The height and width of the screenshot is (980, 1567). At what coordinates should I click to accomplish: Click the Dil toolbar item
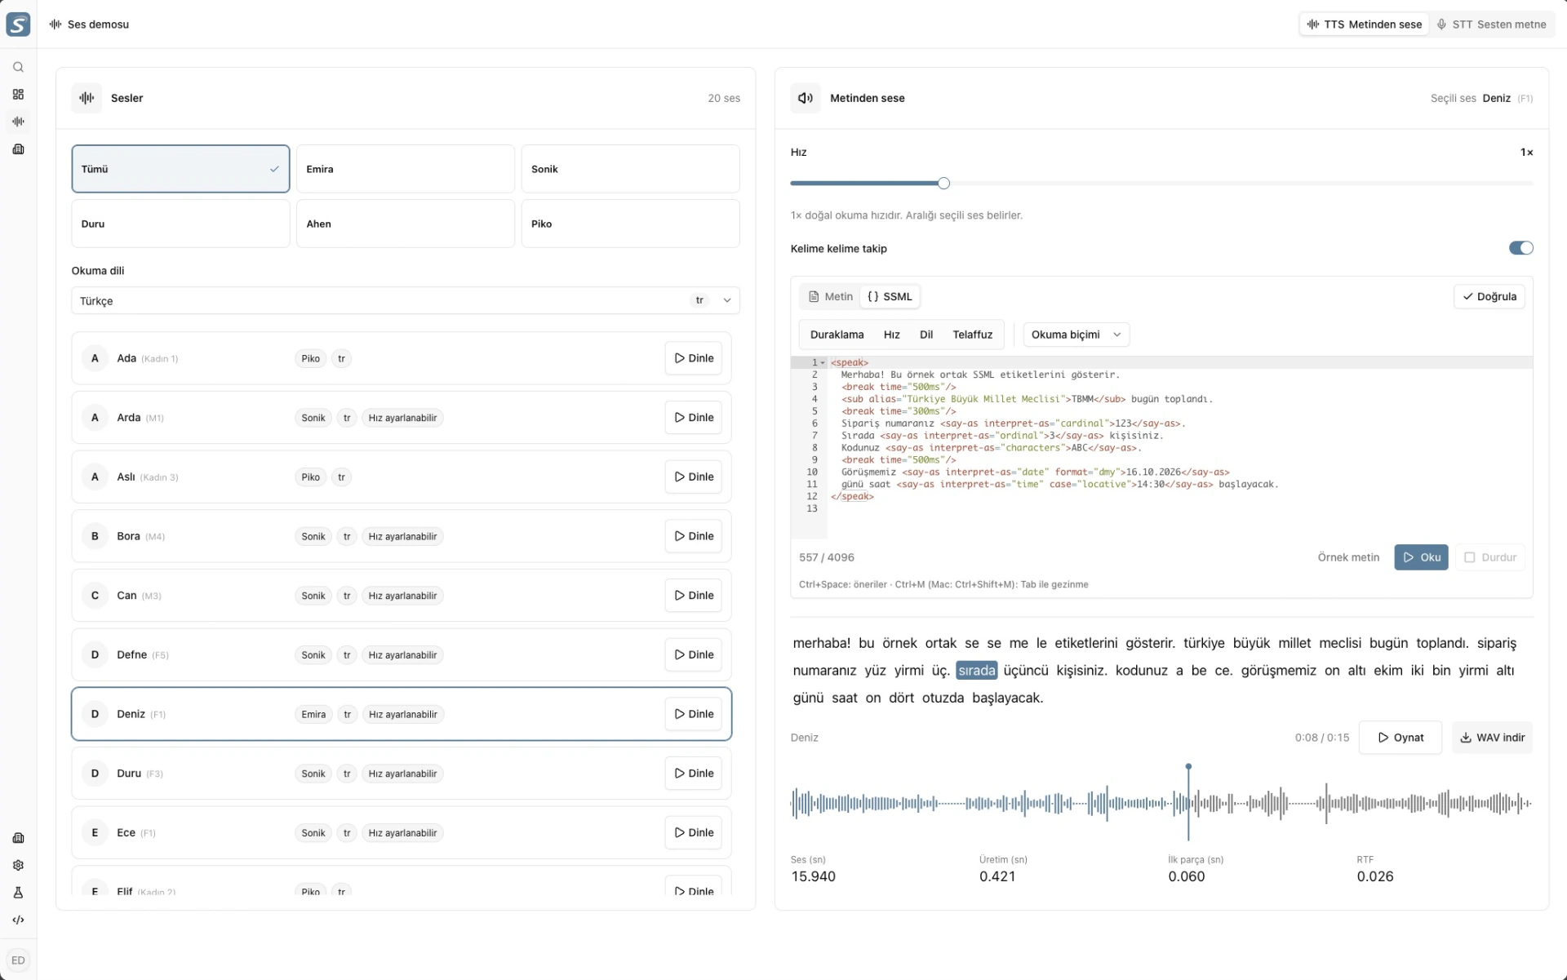[x=926, y=335]
